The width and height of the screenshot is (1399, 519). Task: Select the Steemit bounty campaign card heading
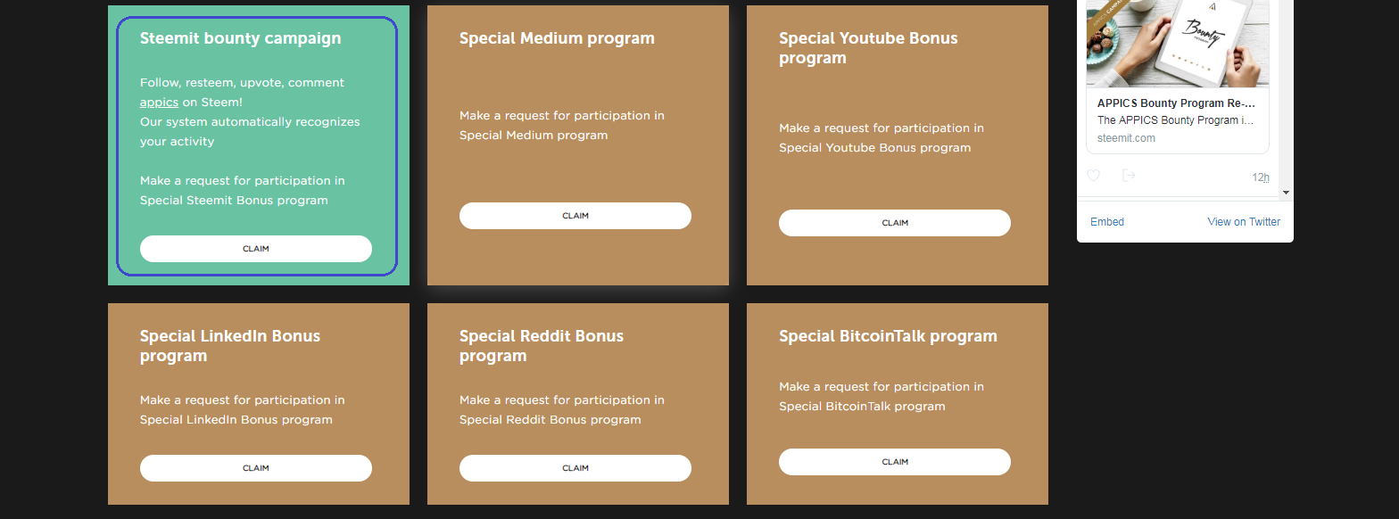point(240,38)
